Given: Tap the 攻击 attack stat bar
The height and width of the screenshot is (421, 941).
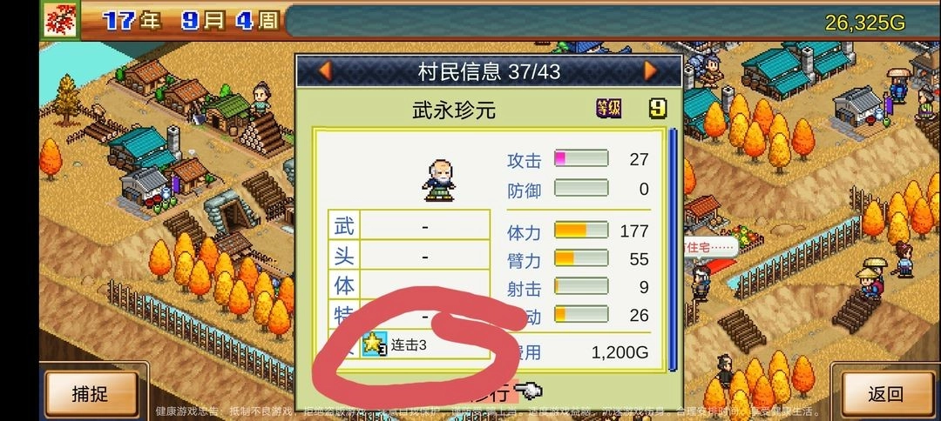Looking at the screenshot, I should (x=581, y=158).
